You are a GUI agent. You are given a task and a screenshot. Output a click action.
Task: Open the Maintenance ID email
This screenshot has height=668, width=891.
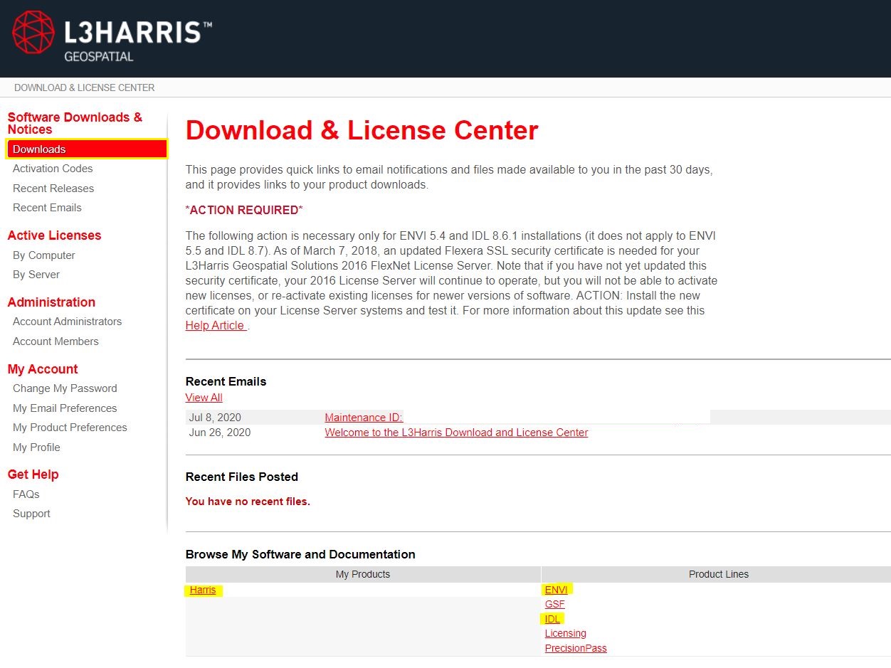tap(364, 418)
